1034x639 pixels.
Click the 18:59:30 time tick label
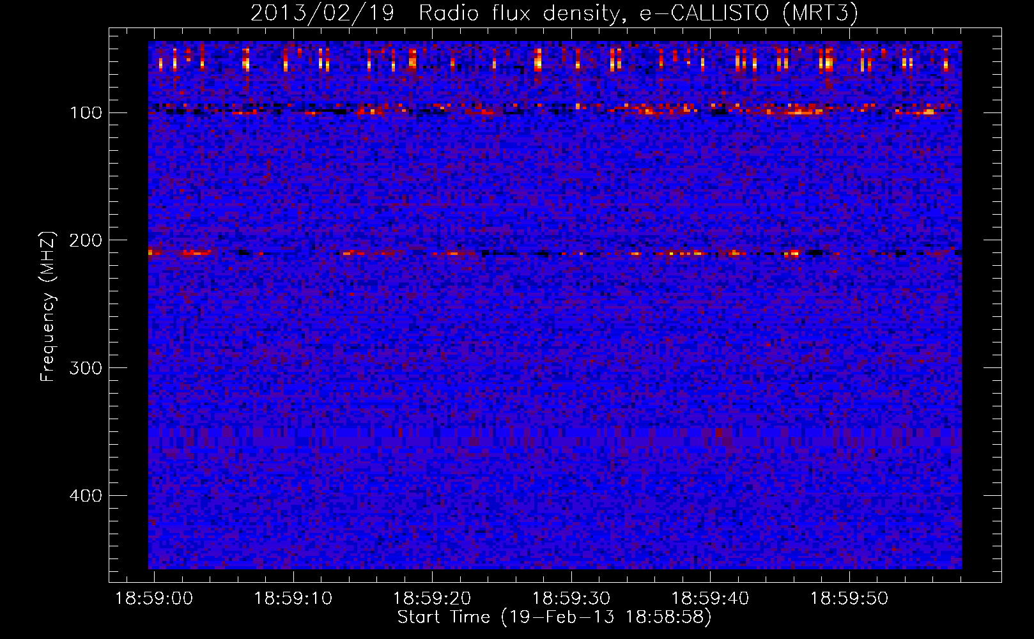coord(571,599)
